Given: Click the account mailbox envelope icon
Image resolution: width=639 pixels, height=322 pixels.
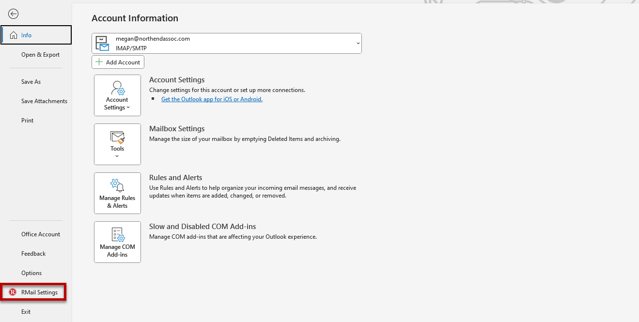Looking at the screenshot, I should 103,44.
